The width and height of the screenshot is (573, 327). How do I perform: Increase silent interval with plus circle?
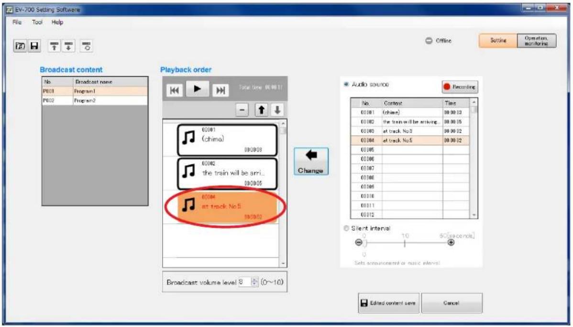(x=451, y=242)
